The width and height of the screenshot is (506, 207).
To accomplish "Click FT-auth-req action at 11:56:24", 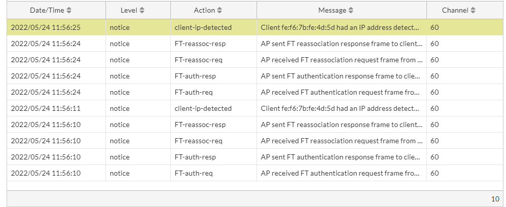I will [x=194, y=92].
